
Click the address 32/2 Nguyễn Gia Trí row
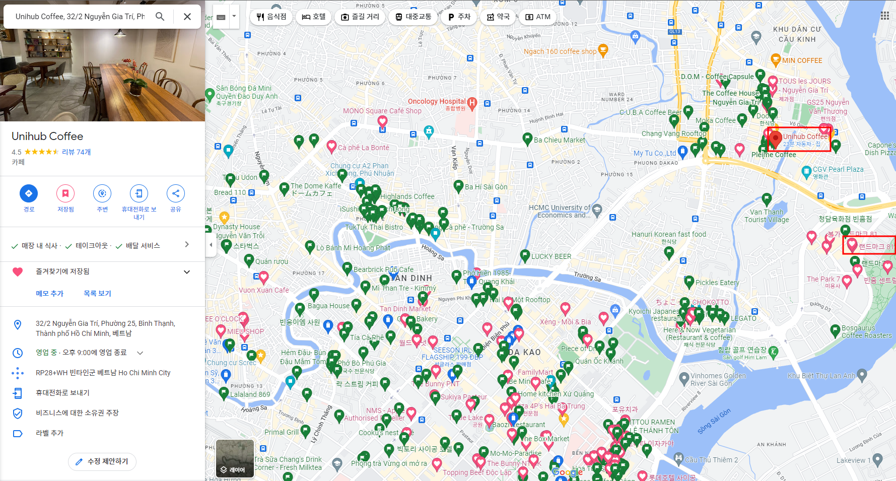click(102, 328)
